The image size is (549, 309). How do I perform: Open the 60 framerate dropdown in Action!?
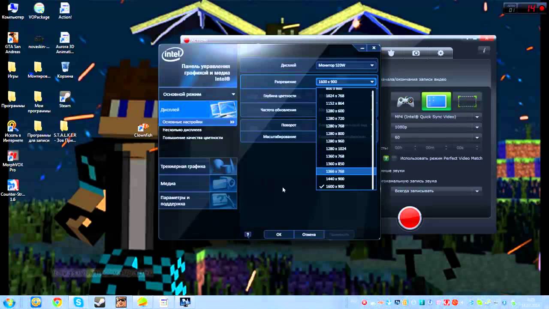pos(436,137)
